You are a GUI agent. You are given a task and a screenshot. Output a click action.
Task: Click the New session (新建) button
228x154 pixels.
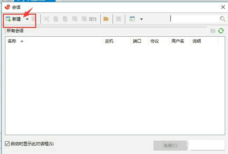(13, 19)
